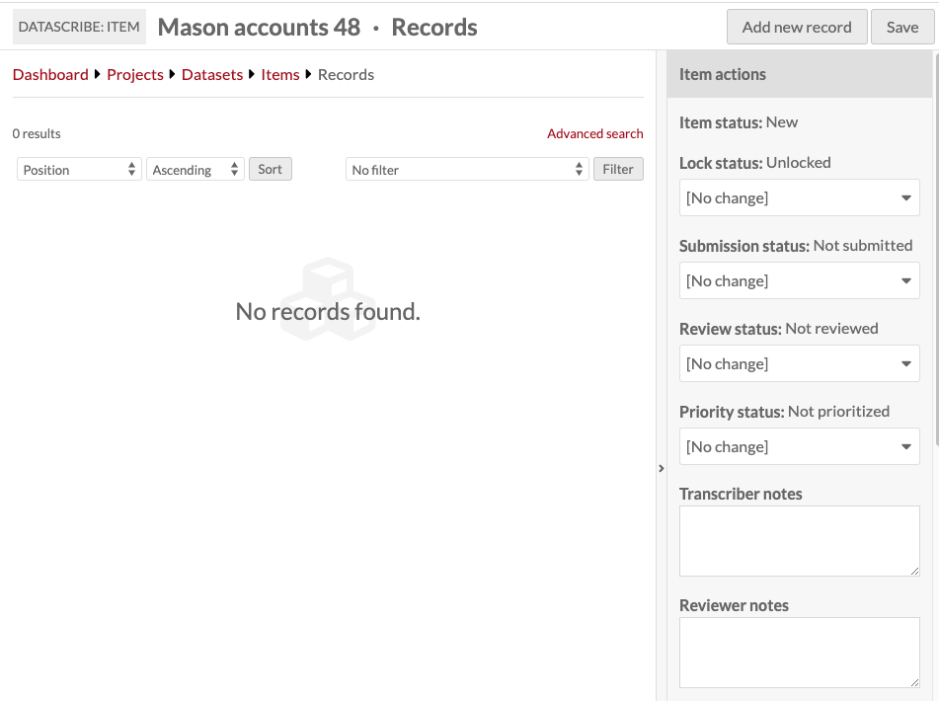Viewport: 939px width, 701px height.
Task: Expand the Review status dropdown
Action: tap(799, 363)
